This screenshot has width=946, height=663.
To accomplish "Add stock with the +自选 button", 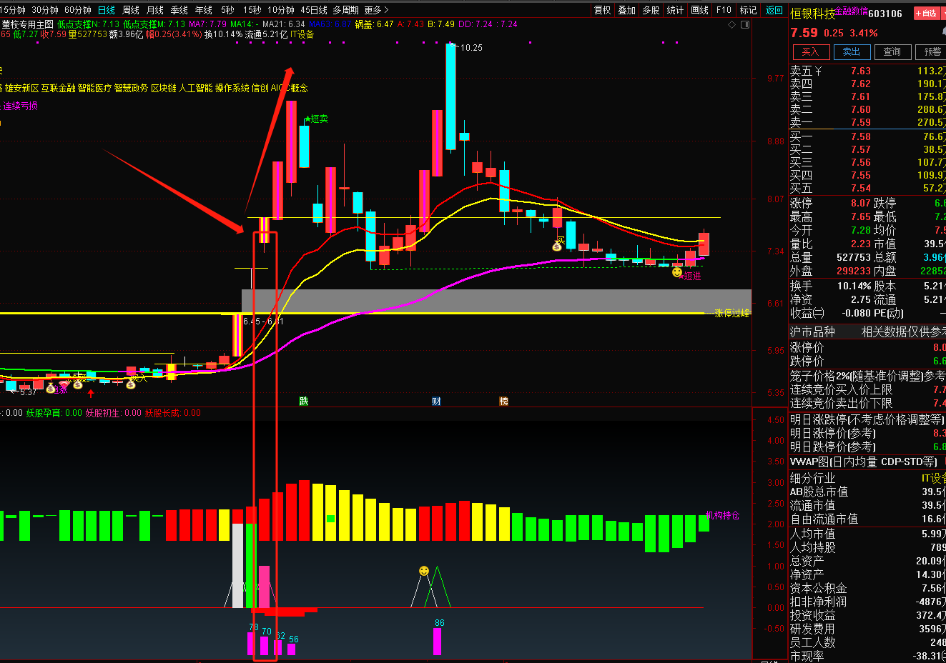I will (x=928, y=14).
